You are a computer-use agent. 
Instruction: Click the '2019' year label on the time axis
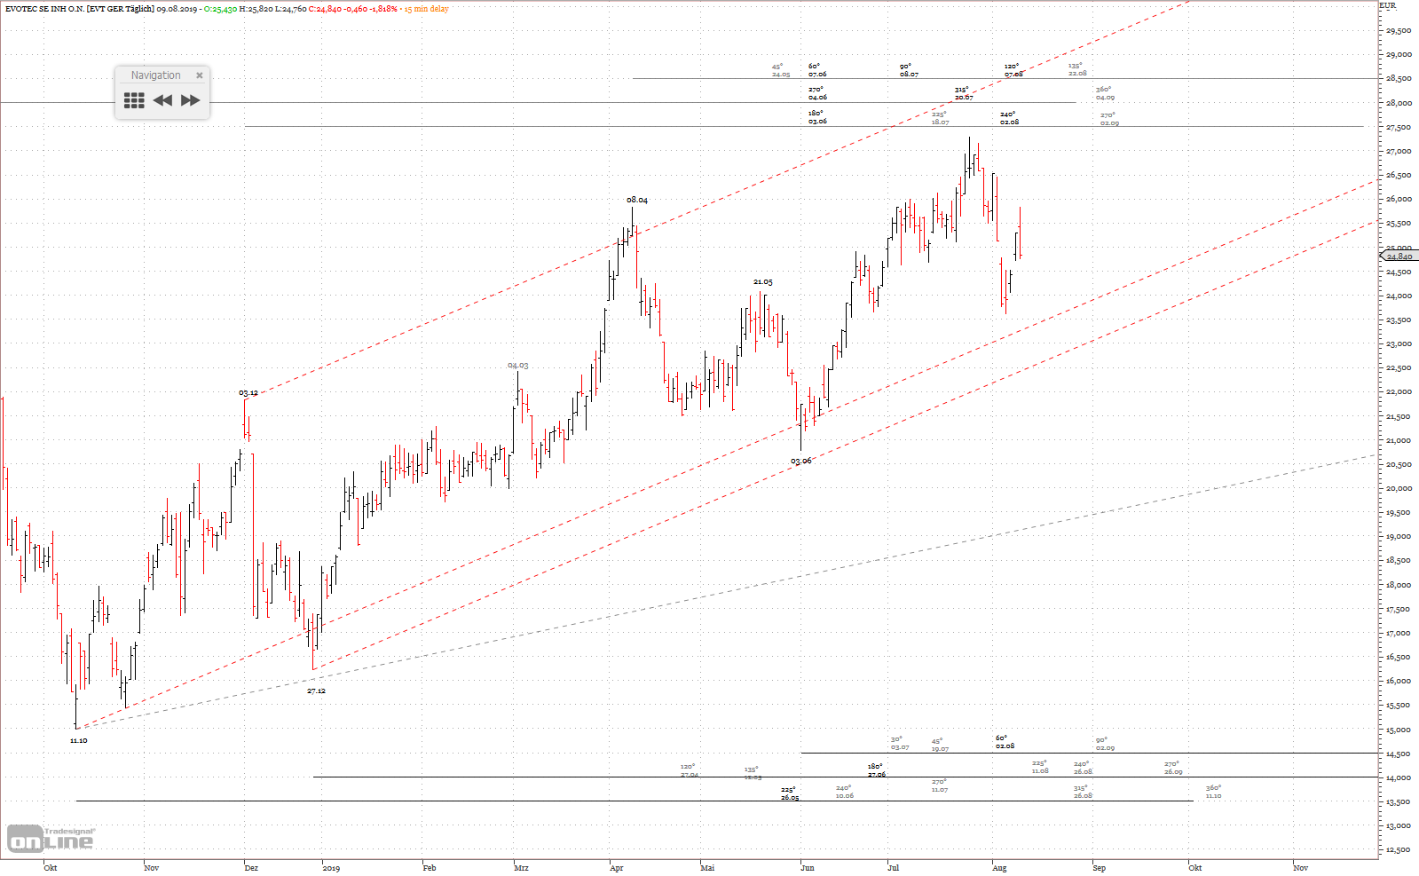[x=331, y=868]
